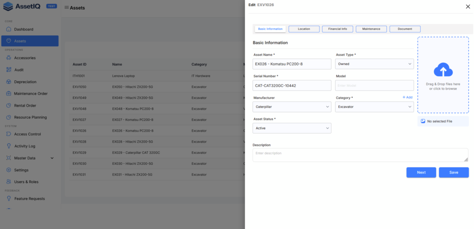Switch to the Financial Info tab
The width and height of the screenshot is (474, 229).
pyautogui.click(x=337, y=29)
